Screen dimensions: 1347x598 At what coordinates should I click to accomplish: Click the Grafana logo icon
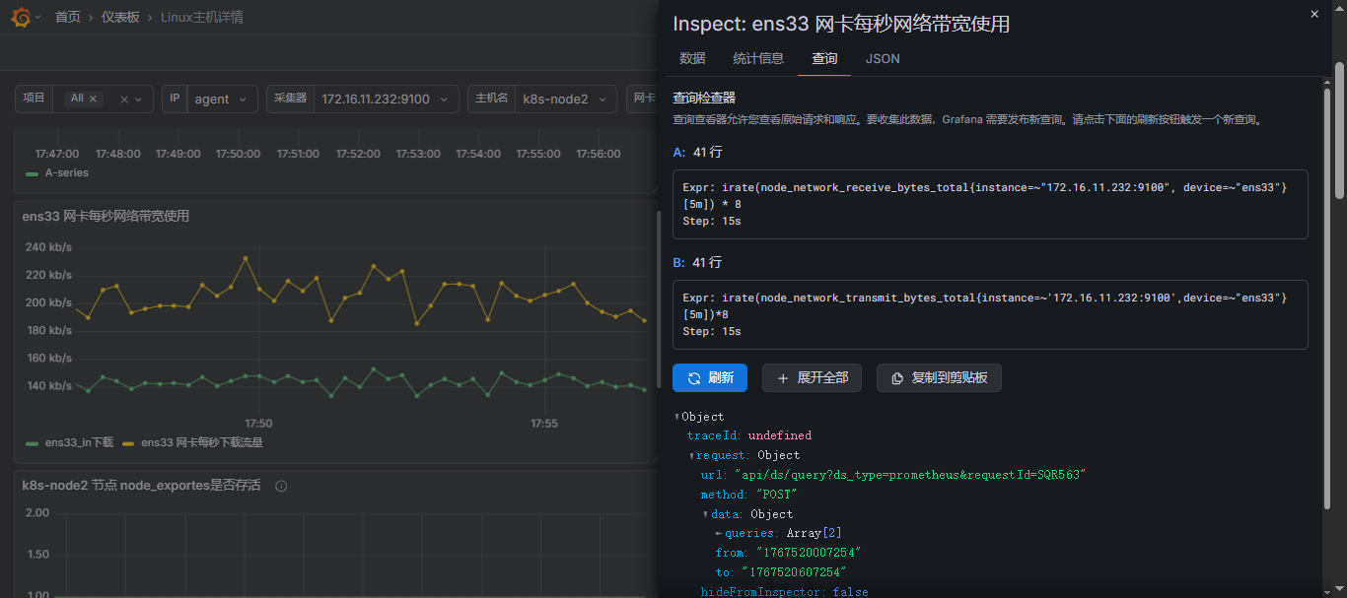(x=20, y=17)
